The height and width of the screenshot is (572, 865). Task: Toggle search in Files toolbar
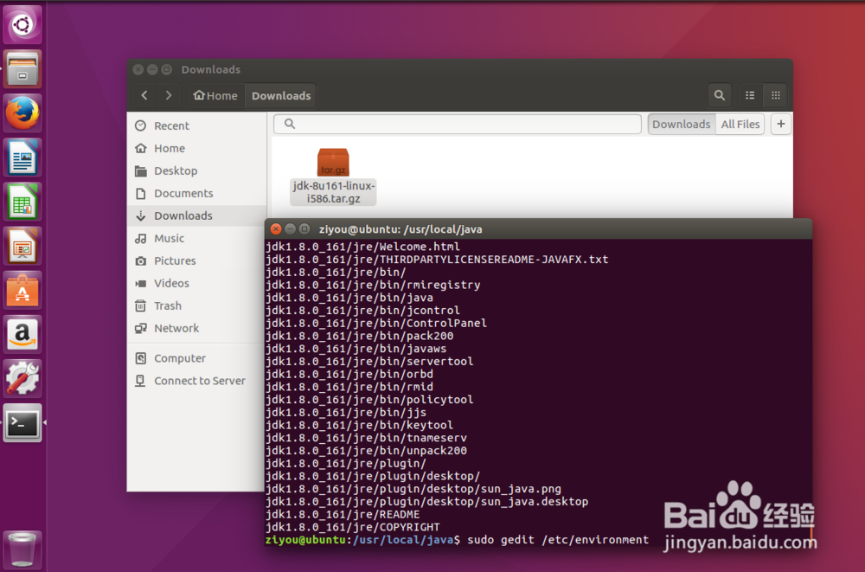[720, 95]
